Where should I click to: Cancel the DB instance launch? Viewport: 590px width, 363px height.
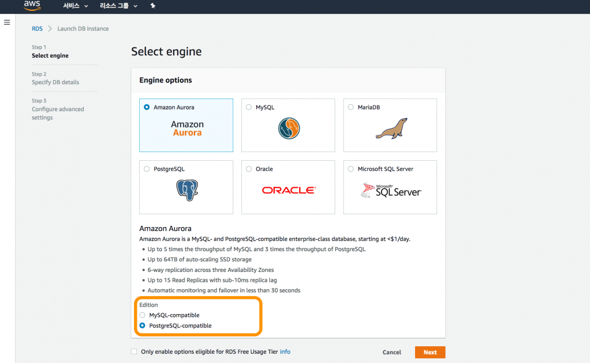(x=391, y=352)
